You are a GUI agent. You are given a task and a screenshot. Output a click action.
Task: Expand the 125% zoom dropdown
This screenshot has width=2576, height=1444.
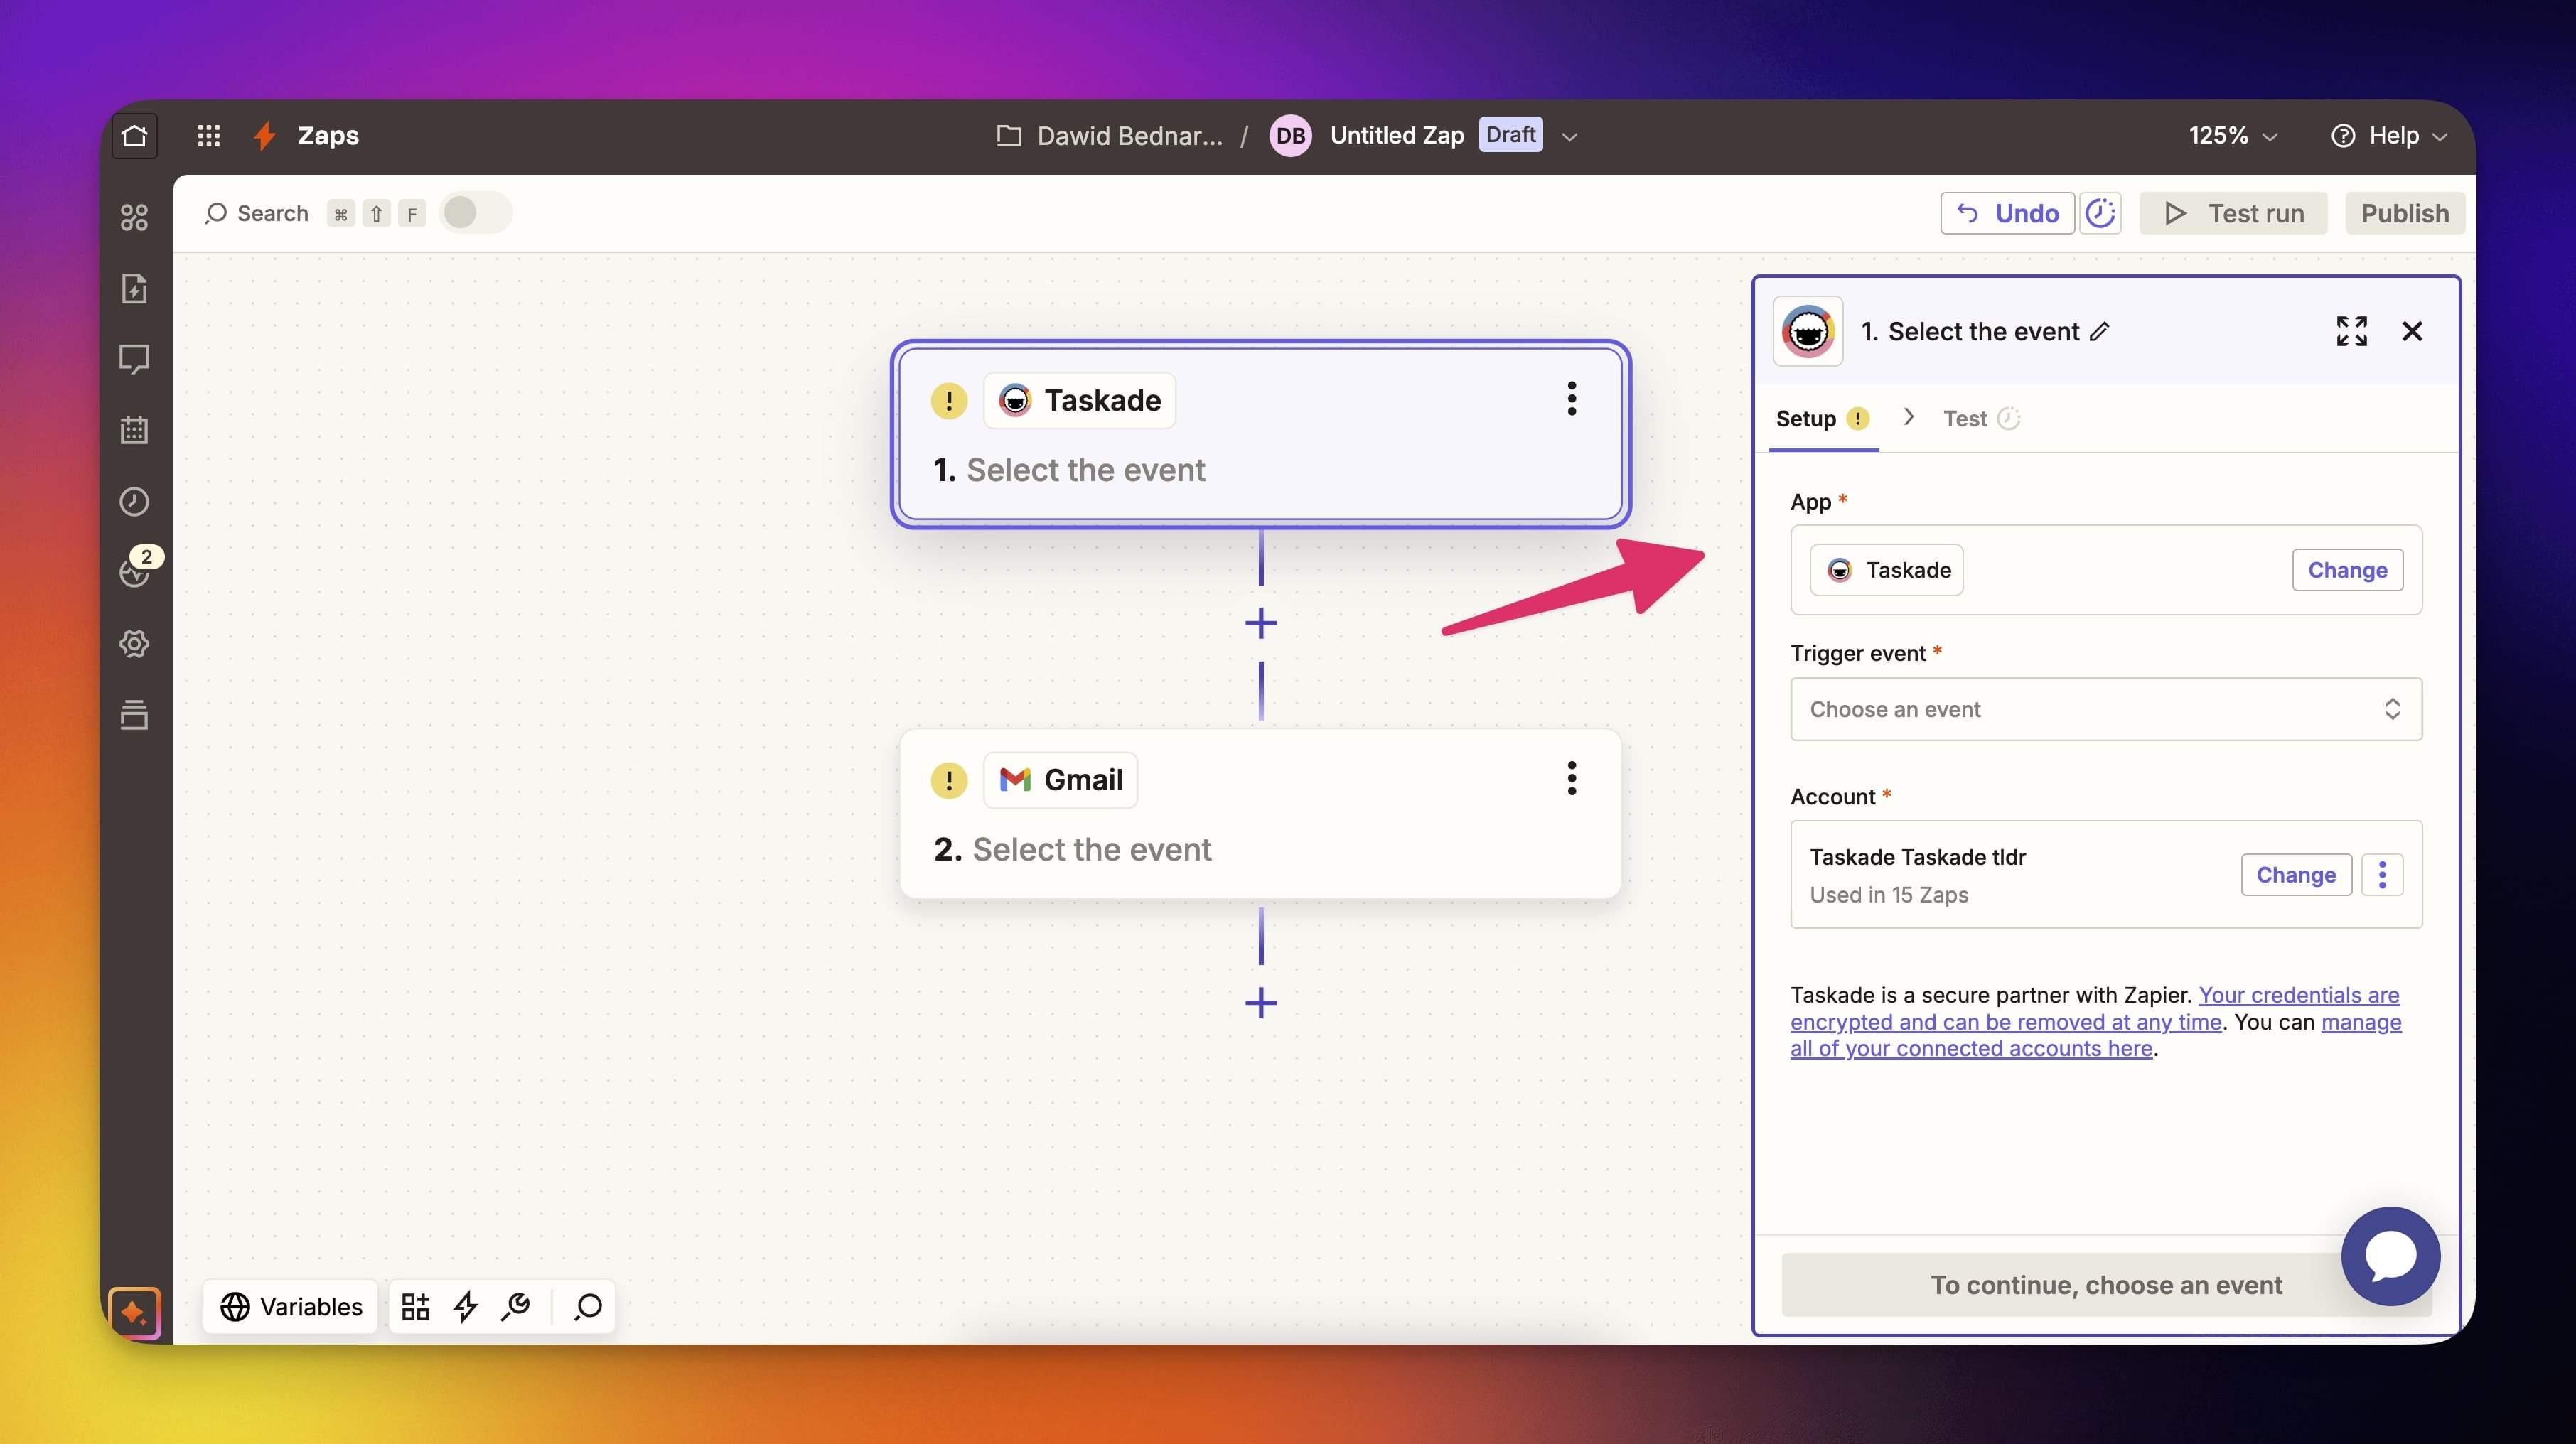(x=2232, y=136)
